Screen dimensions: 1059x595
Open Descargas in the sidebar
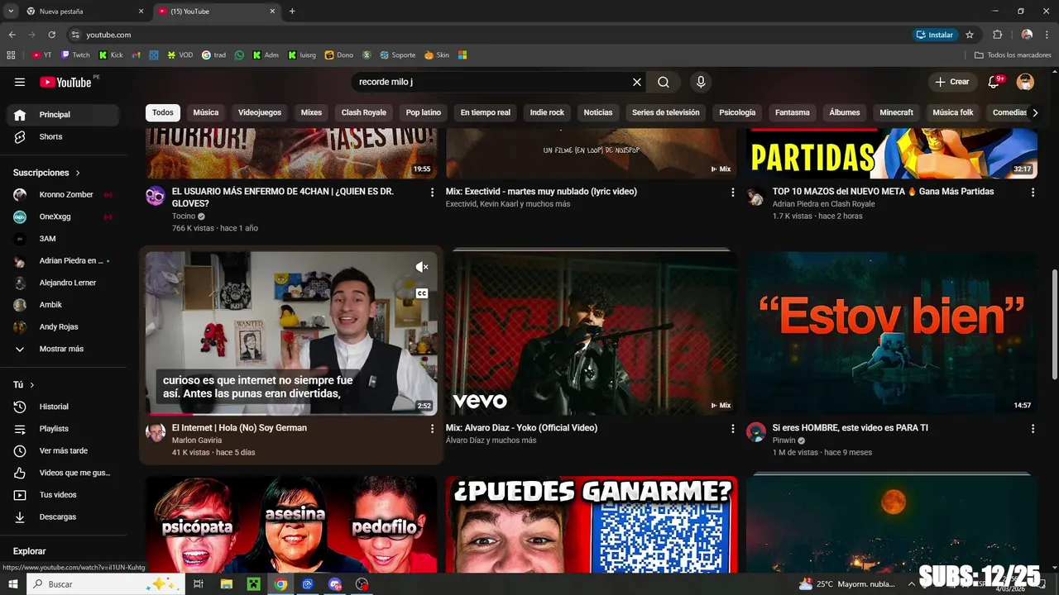coord(63,516)
